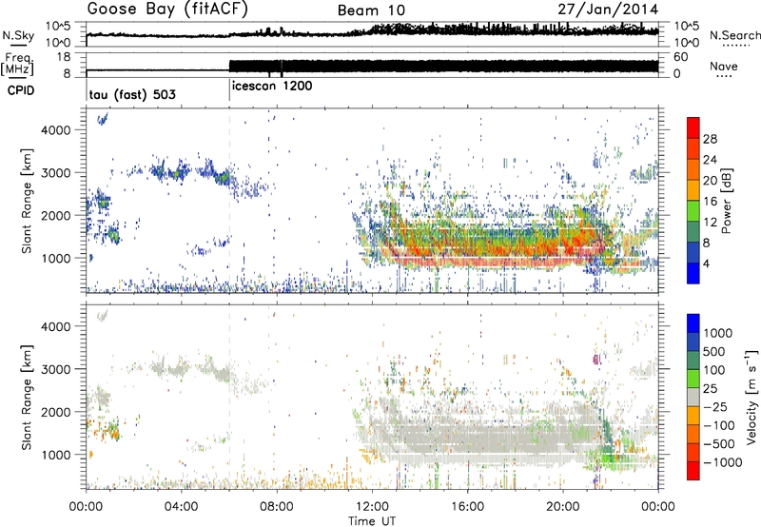Click the '16:00' time tick label
The width and height of the screenshot is (761, 527).
point(467,507)
